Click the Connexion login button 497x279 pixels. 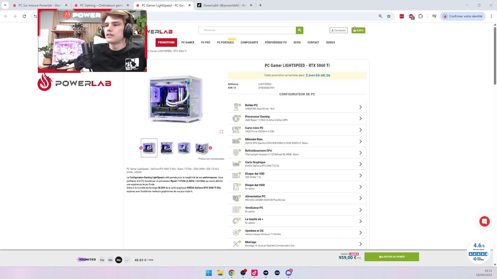click(339, 30)
